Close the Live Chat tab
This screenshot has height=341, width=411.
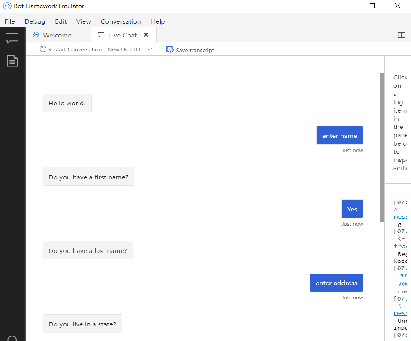(x=146, y=35)
